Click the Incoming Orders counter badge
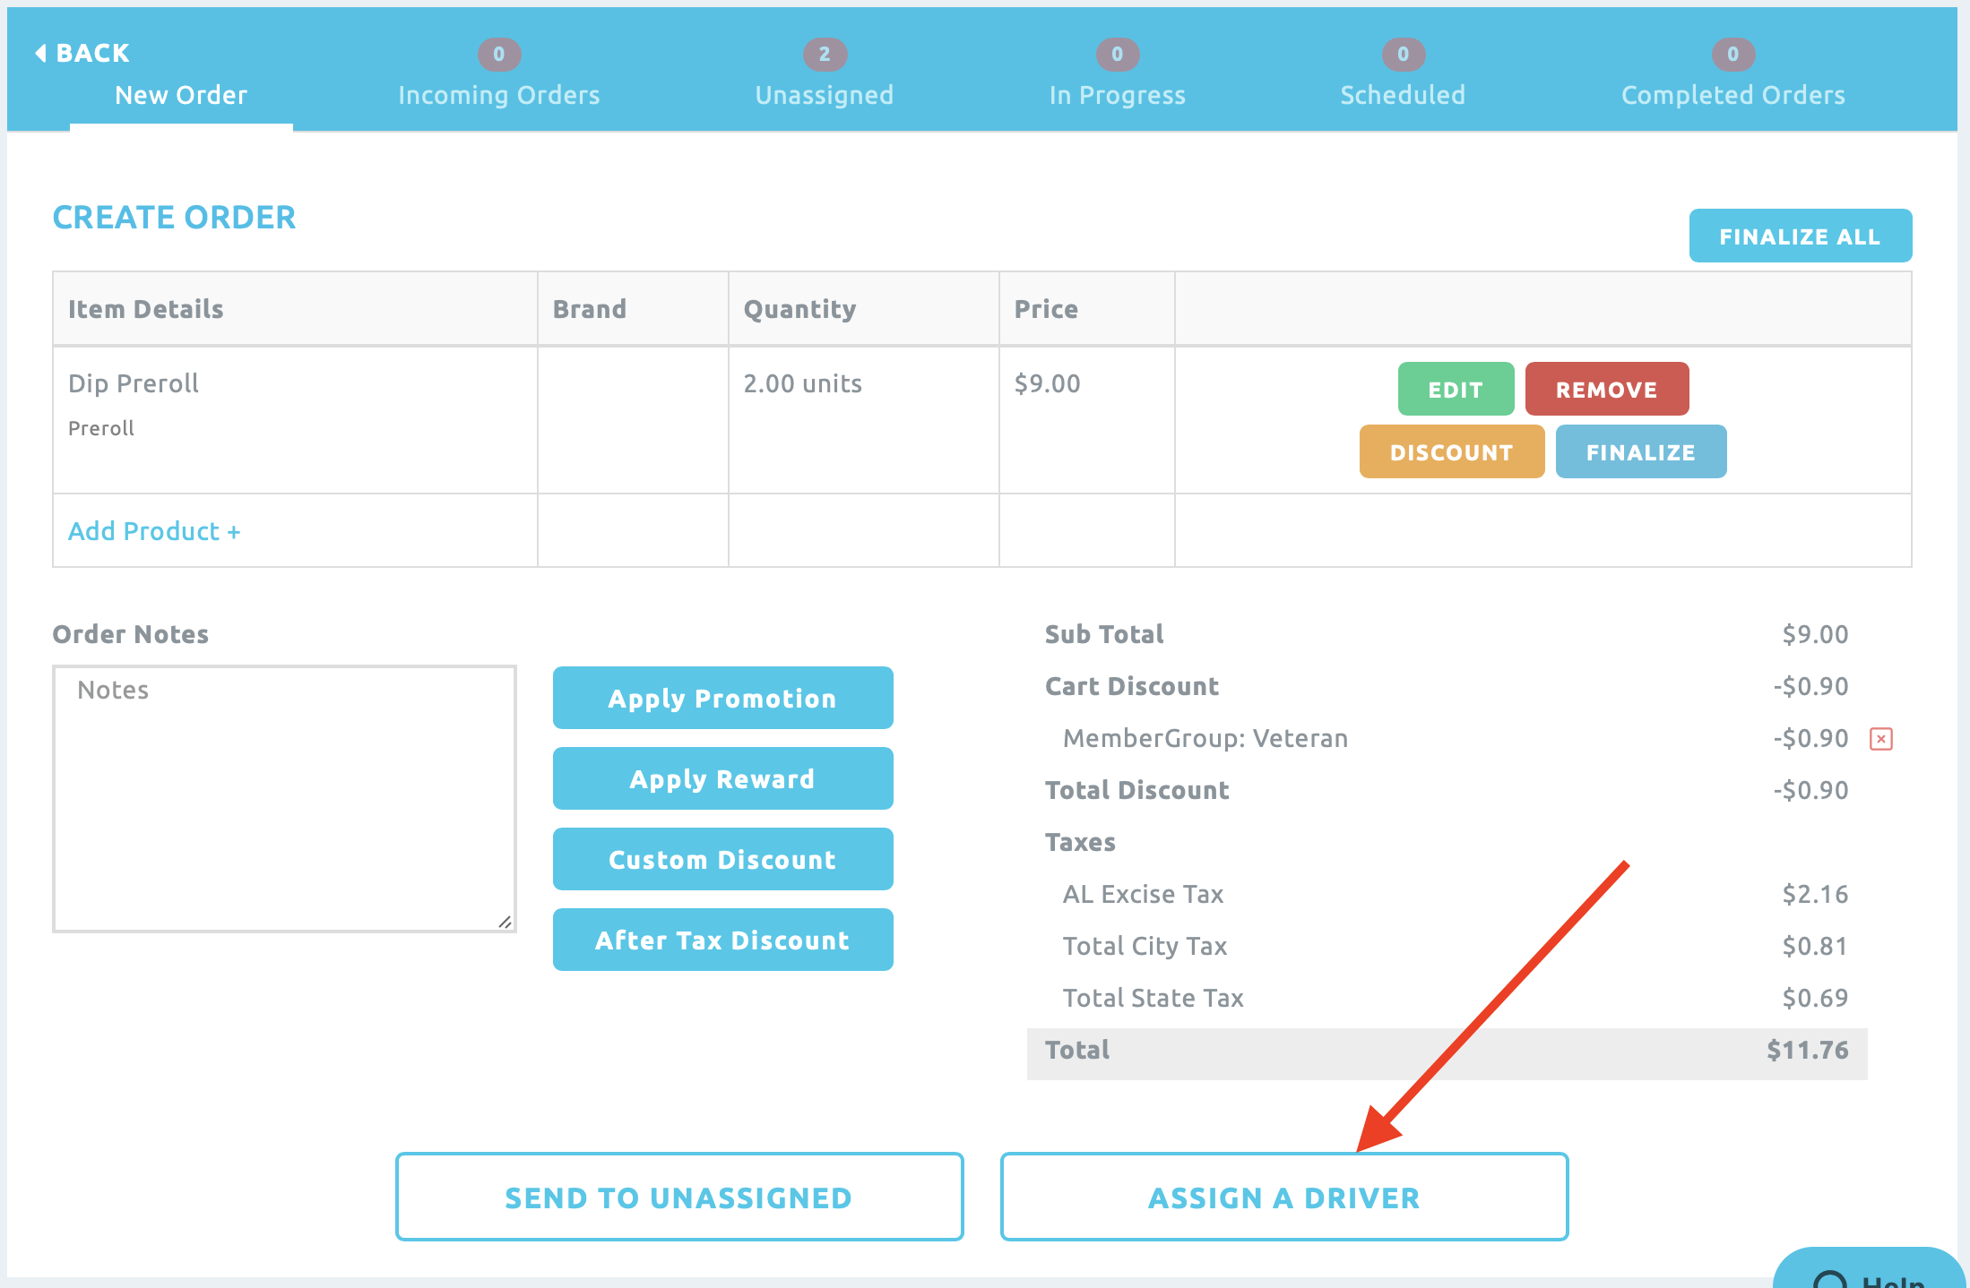The width and height of the screenshot is (1970, 1288). coord(498,54)
